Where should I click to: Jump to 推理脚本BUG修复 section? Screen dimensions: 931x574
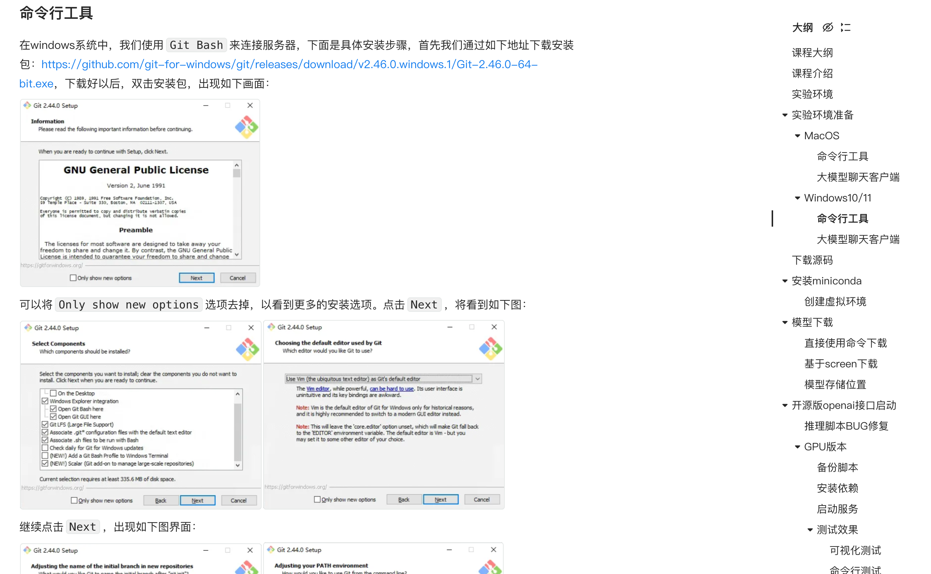(846, 426)
